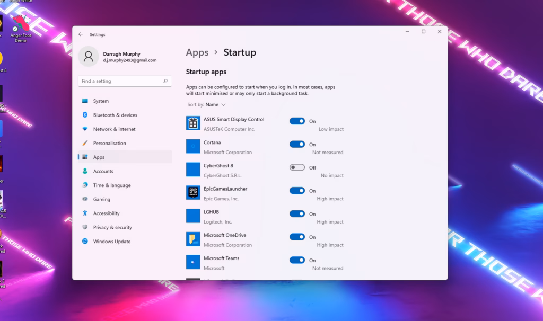Close the Settings window

point(440,31)
